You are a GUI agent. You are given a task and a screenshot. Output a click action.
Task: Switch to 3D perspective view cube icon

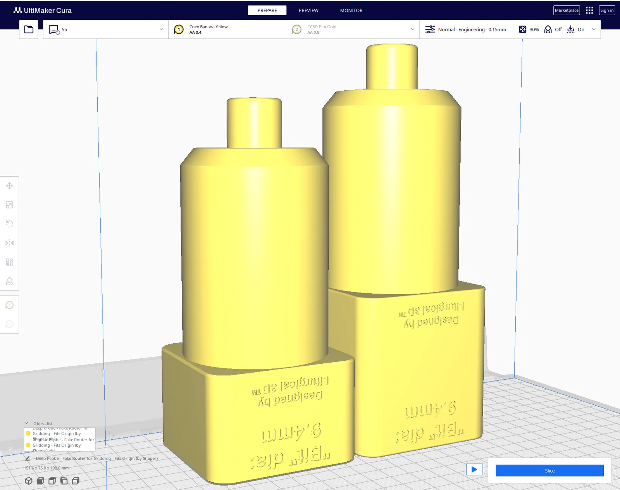(x=29, y=481)
